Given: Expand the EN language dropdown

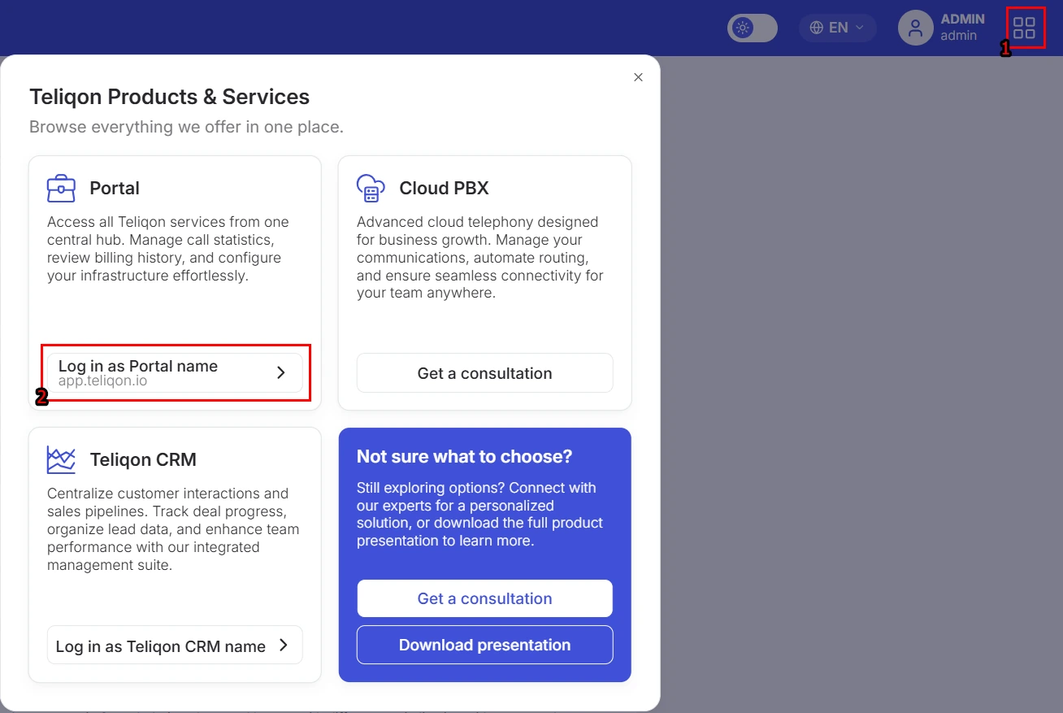Looking at the screenshot, I should pyautogui.click(x=838, y=28).
